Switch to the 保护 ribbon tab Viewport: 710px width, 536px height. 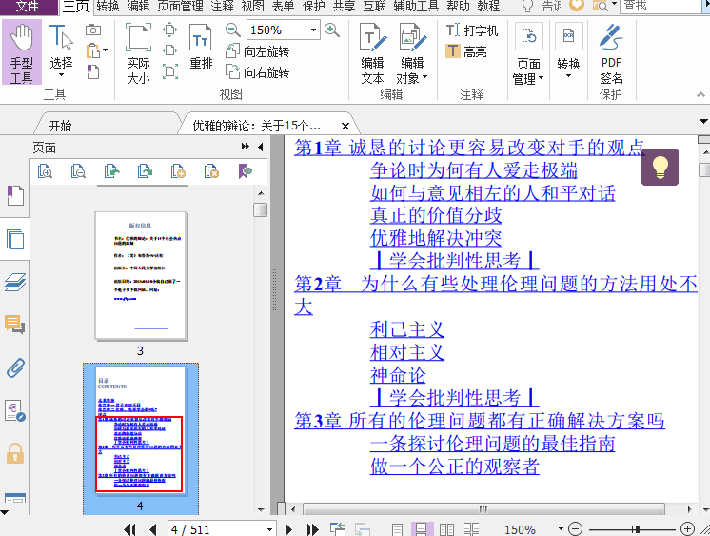pos(313,6)
